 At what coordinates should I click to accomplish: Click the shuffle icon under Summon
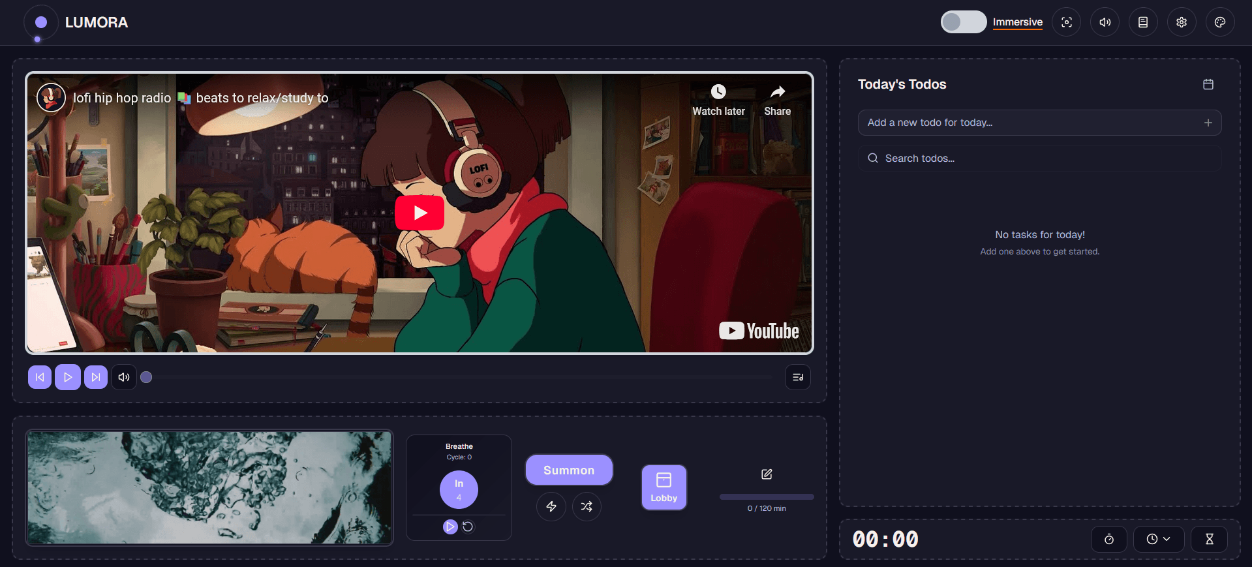(587, 506)
